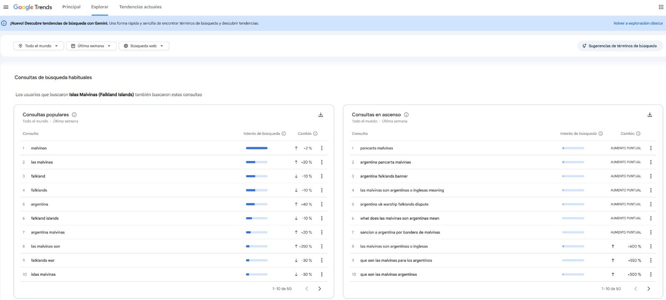
Task: Open the Google apps grid
Action: [x=661, y=7]
